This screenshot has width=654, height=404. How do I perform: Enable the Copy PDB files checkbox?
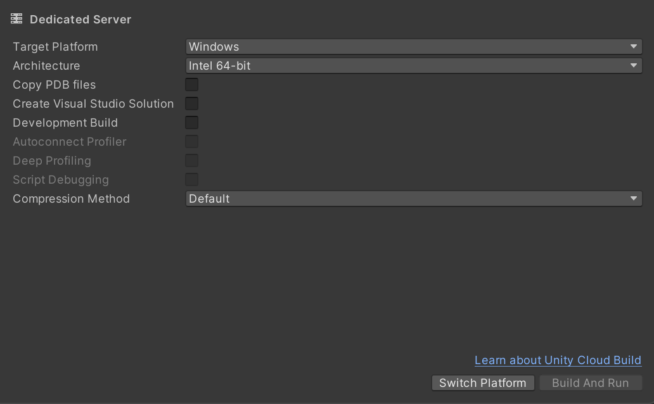[x=192, y=85]
